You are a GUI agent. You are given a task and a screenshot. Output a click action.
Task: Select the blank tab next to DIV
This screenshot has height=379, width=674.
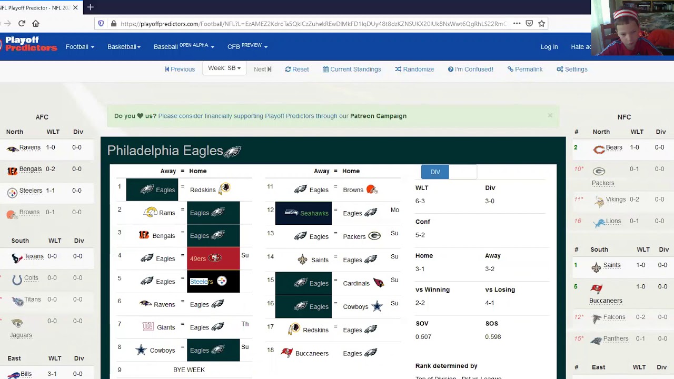click(463, 172)
